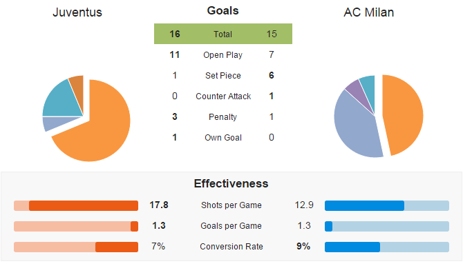The height and width of the screenshot is (266, 463).
Task: Select the Open Play row label
Action: pyautogui.click(x=223, y=55)
